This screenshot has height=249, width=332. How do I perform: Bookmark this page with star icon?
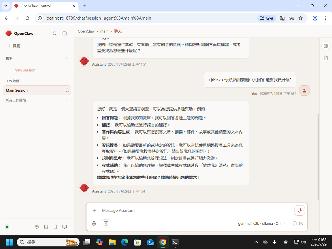coord(301,18)
